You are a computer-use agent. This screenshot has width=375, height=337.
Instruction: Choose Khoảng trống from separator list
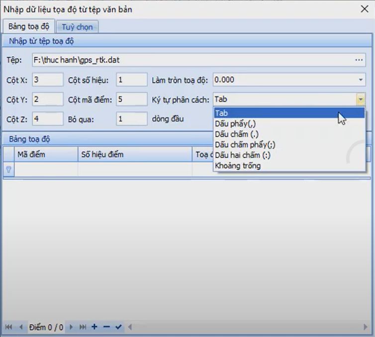coord(237,166)
